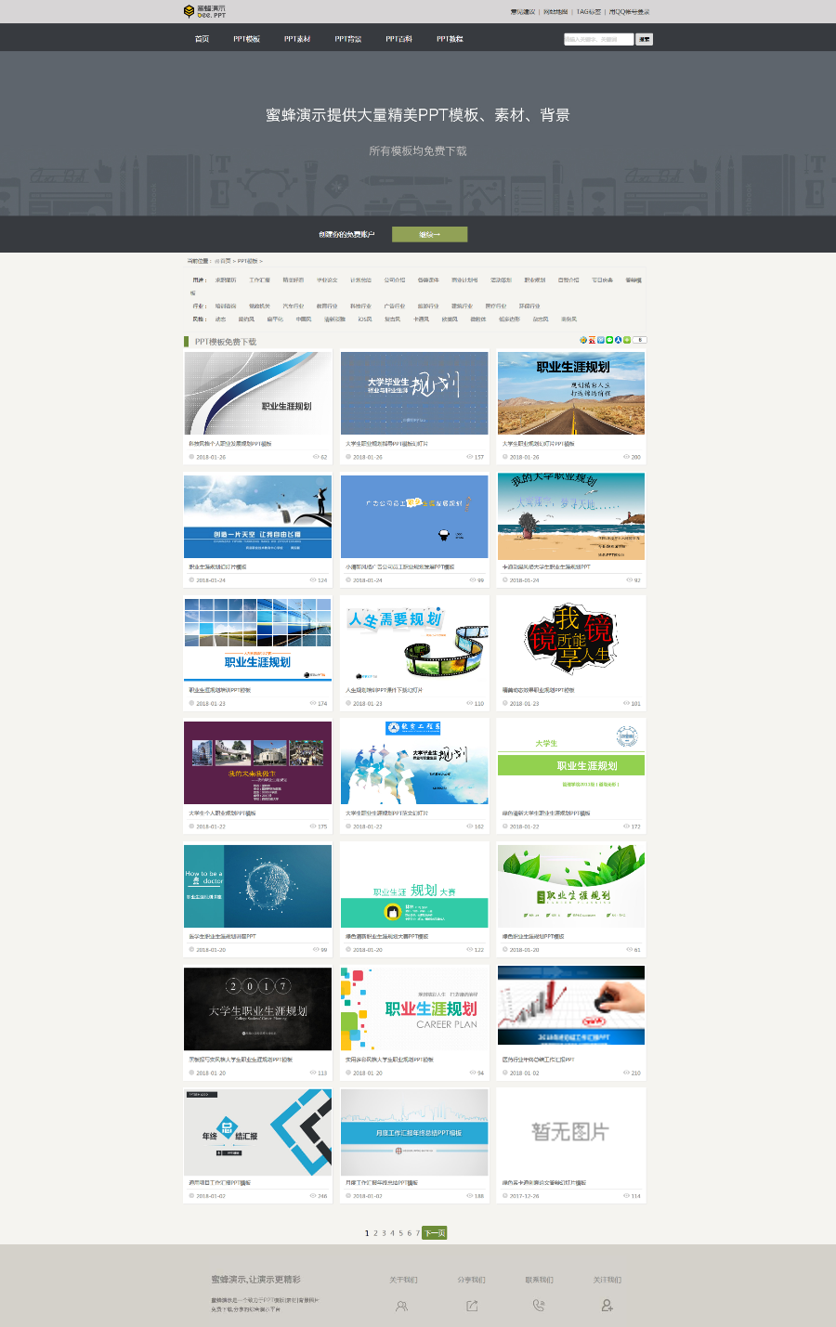The width and height of the screenshot is (836, 1327).
Task: Filter by 扁平化 style tag
Action: [x=275, y=319]
